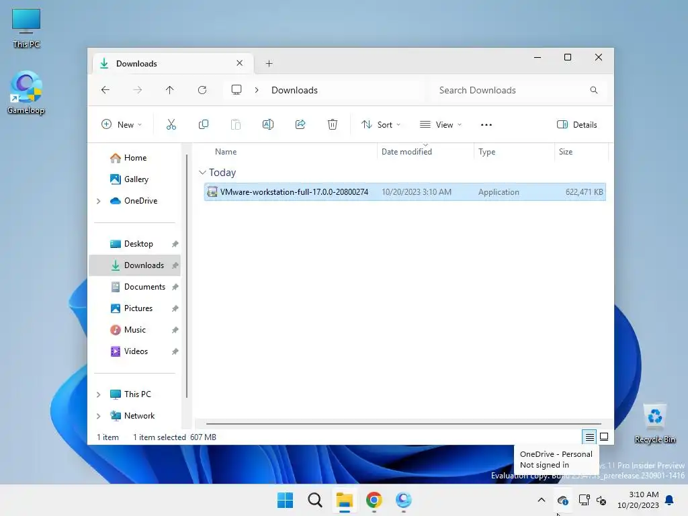Click File Explorer on the taskbar

click(x=345, y=500)
